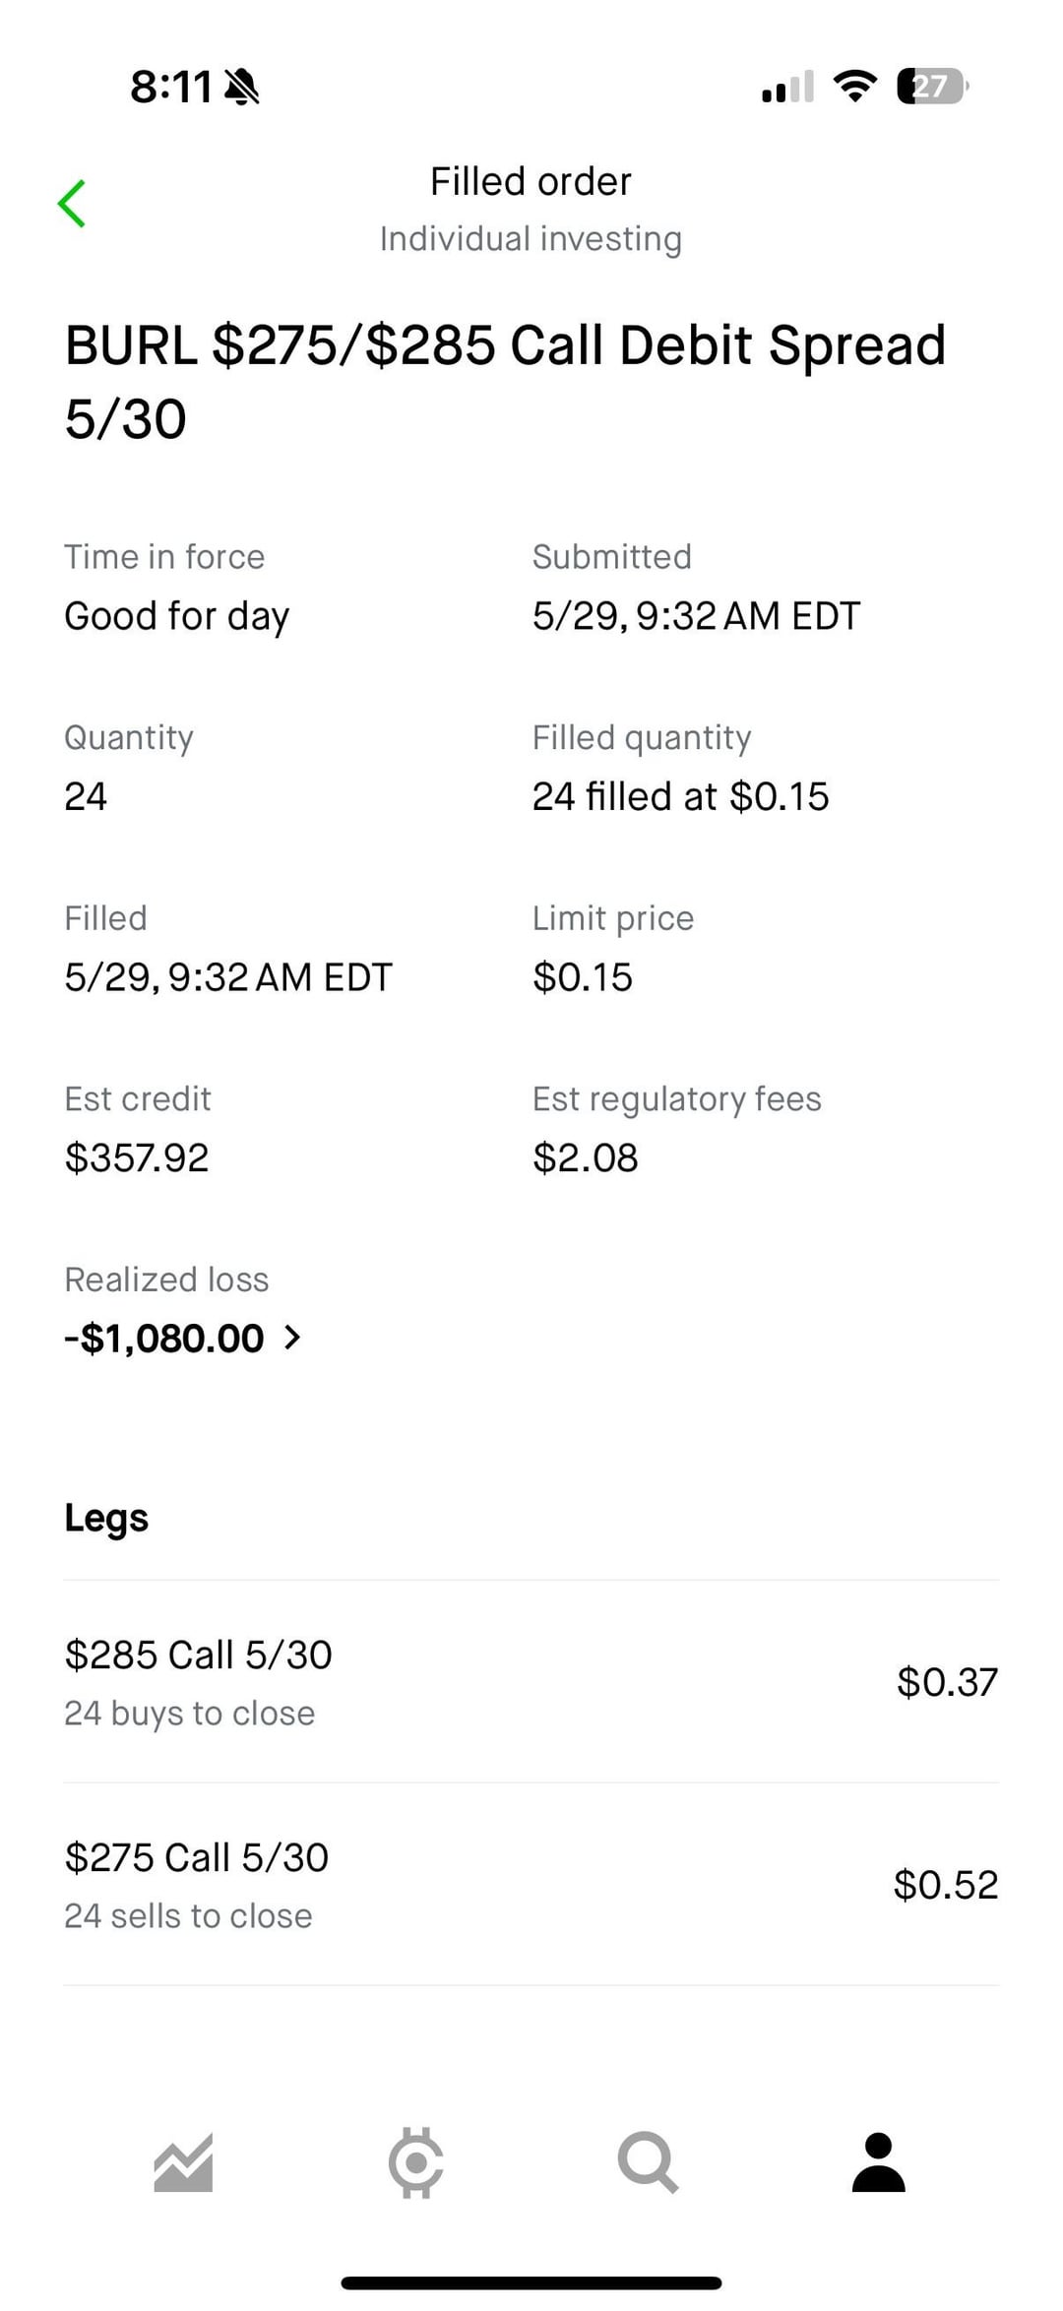Screen dimensions: 1063x2311
Task: Select the $357.92 est credit value
Action: click(x=137, y=1157)
